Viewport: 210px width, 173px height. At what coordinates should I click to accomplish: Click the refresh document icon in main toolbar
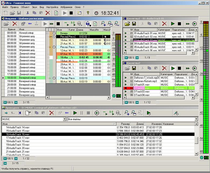tap(56, 13)
